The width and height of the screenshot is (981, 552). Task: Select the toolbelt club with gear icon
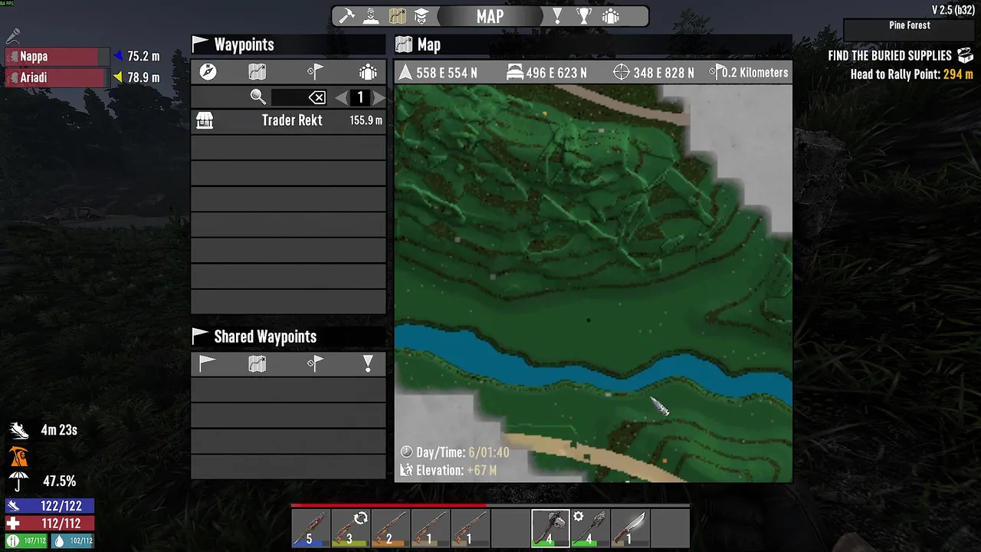click(x=590, y=529)
